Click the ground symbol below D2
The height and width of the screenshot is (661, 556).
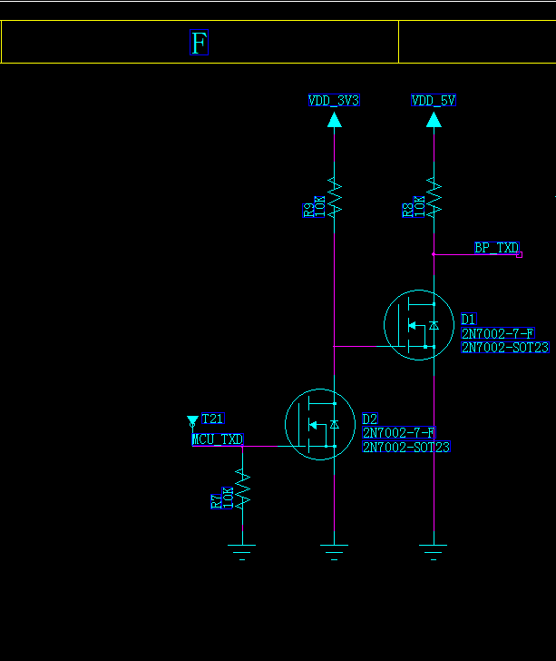(334, 552)
